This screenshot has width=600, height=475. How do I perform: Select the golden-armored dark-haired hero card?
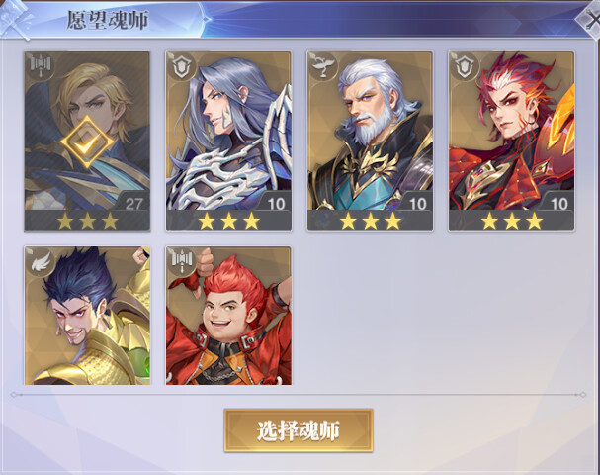coord(87,316)
